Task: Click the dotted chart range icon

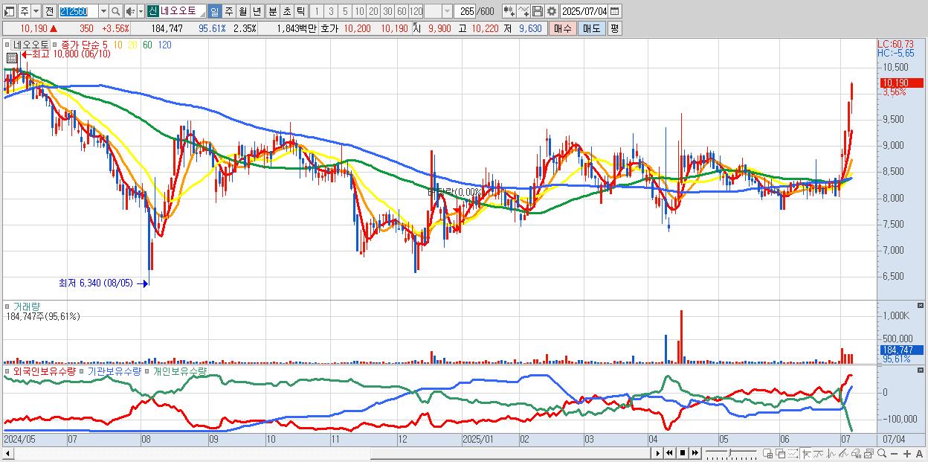Action: point(793,454)
